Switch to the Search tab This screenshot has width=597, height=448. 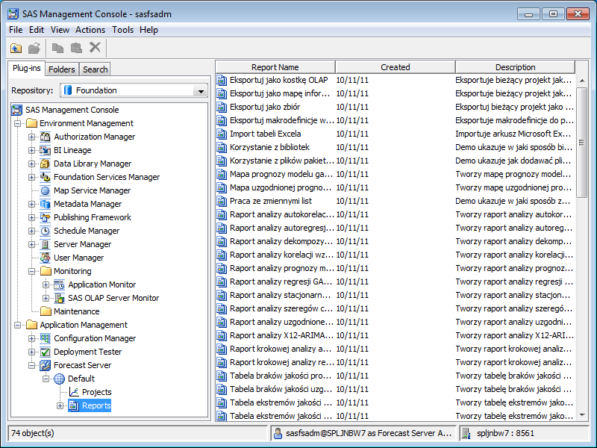[96, 69]
